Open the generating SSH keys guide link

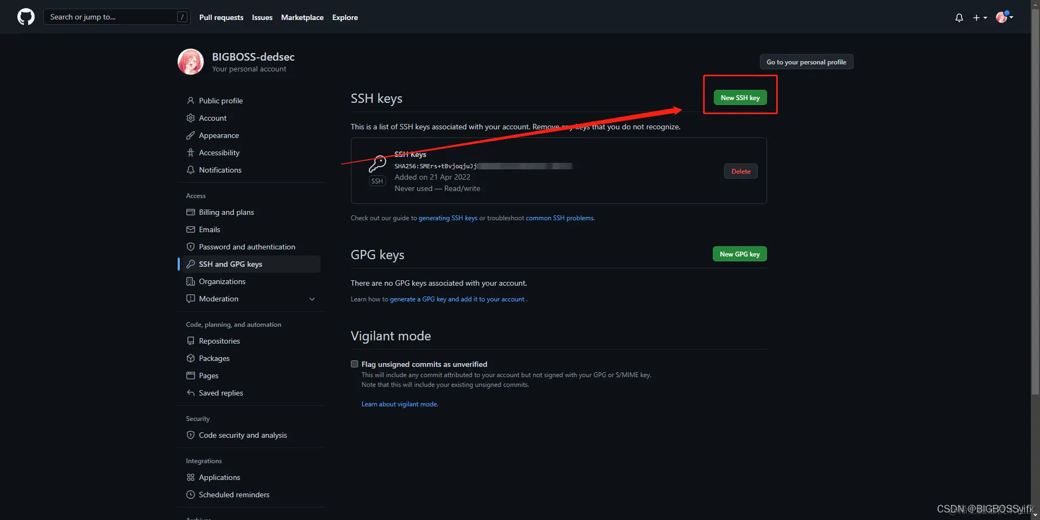[447, 218]
